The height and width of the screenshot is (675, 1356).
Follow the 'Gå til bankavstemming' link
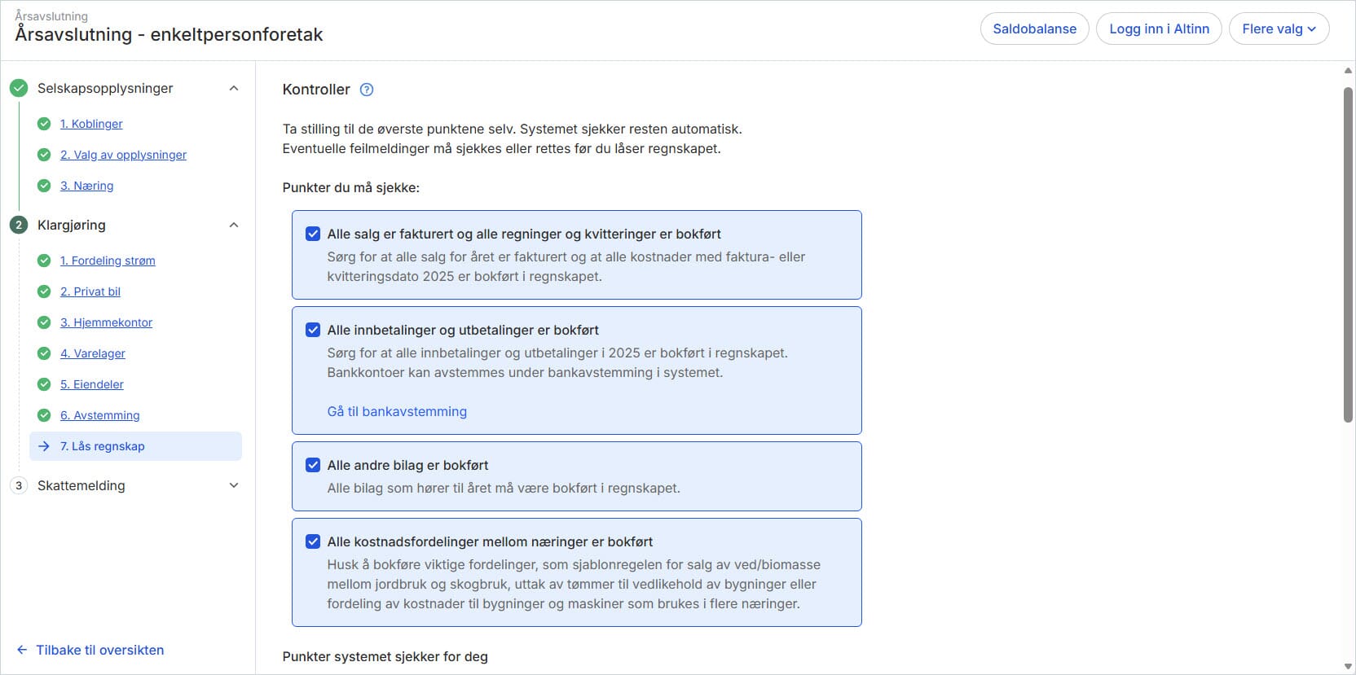tap(397, 411)
